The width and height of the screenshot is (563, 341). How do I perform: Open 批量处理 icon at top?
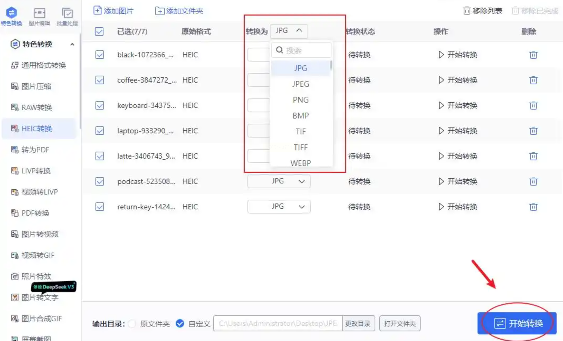coord(67,13)
